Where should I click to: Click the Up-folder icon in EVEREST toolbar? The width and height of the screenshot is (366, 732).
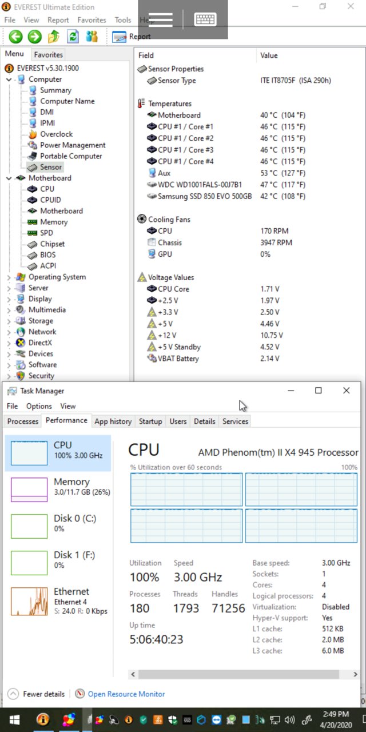click(x=54, y=37)
